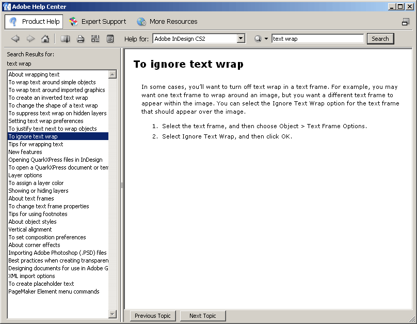Go back with the left arrow icon
Screen dimensions: 417x324
15,39
